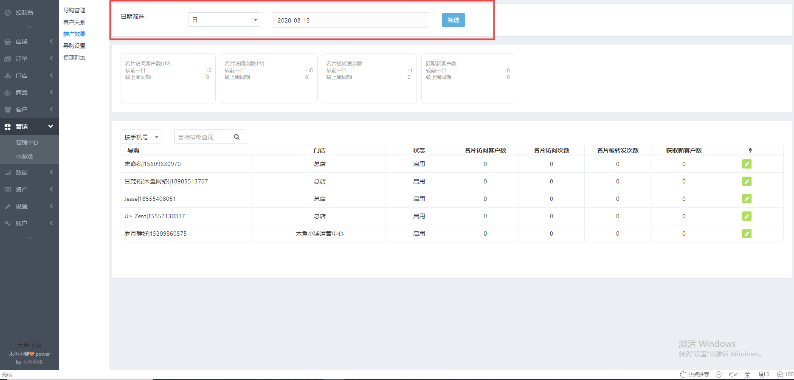
Task: Click the 名片访问次数(PV) stat card
Action: pos(269,79)
